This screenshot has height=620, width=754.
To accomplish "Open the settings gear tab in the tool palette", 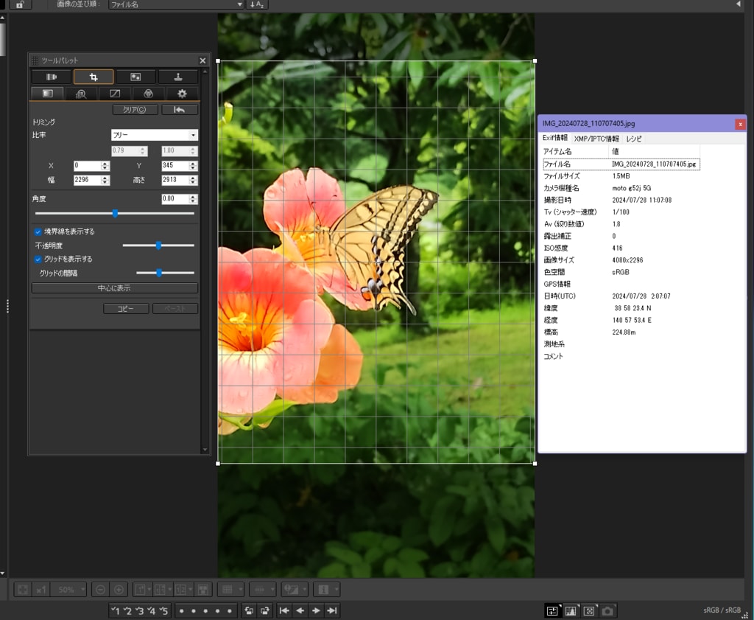I will (x=182, y=94).
